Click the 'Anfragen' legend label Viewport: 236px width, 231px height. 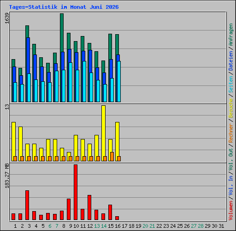[230, 35]
